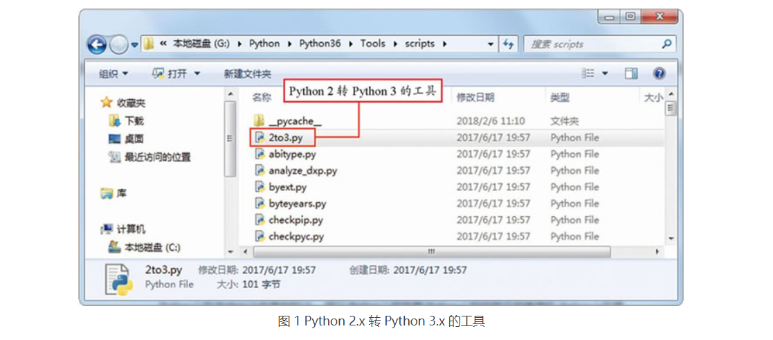Refresh the folder view
The image size is (773, 340).
point(508,44)
